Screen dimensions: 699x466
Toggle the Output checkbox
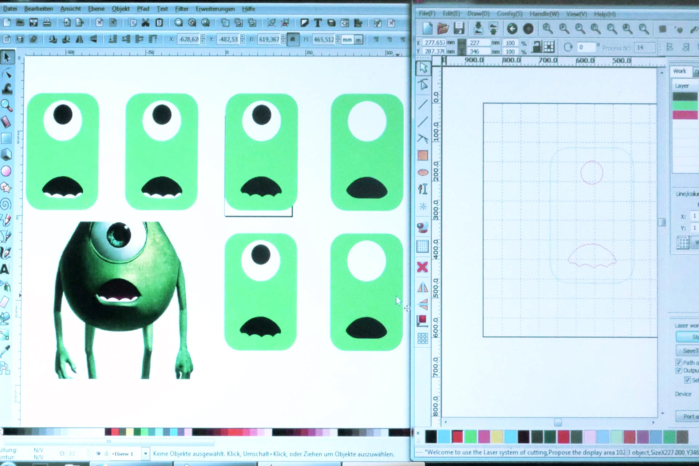[x=679, y=370]
